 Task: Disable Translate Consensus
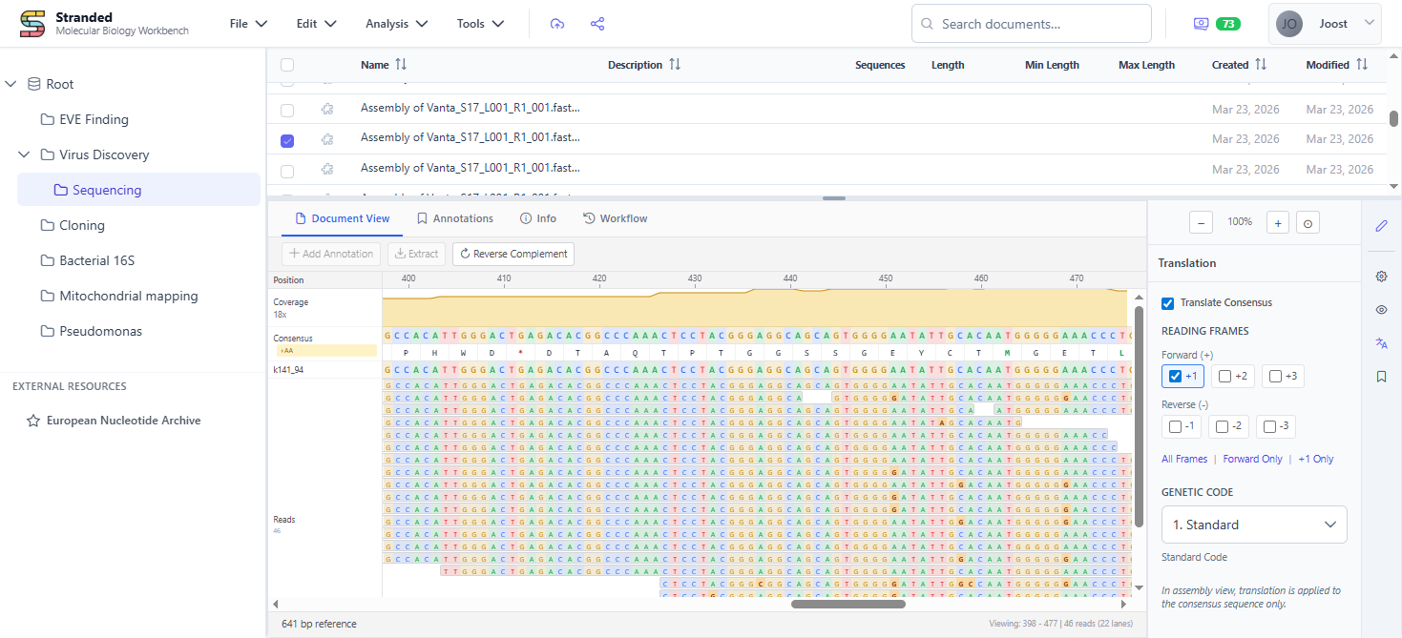[x=1167, y=302]
